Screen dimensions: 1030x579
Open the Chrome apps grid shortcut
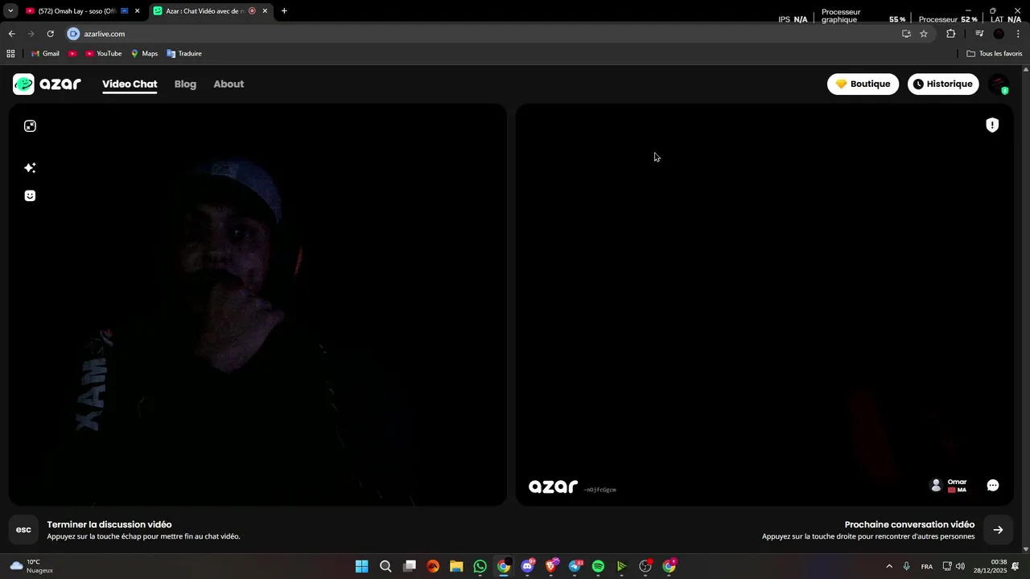[10, 54]
